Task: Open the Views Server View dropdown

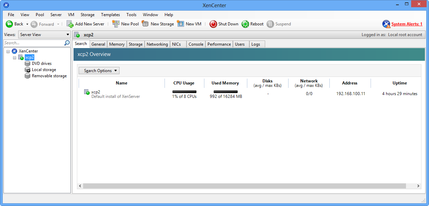Action: pyautogui.click(x=44, y=35)
